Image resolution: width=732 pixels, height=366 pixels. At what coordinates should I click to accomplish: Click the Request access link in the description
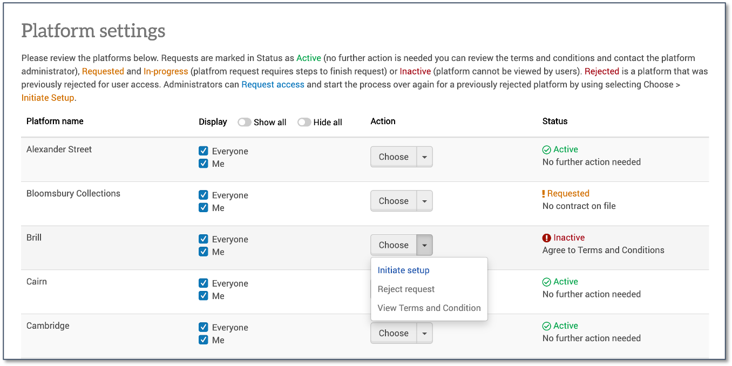273,84
